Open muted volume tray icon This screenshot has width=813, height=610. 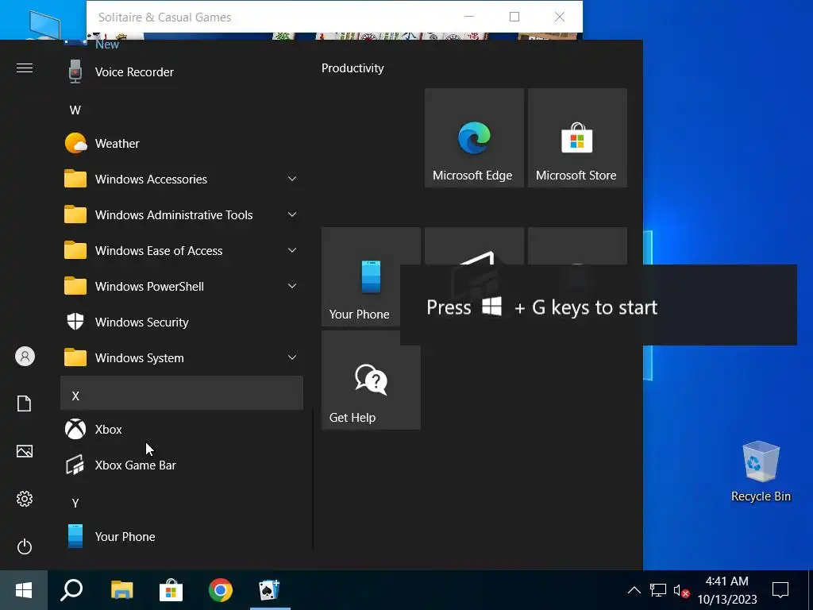[x=680, y=590]
